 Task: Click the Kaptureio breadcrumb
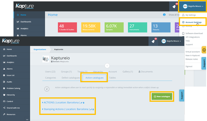click(59, 49)
